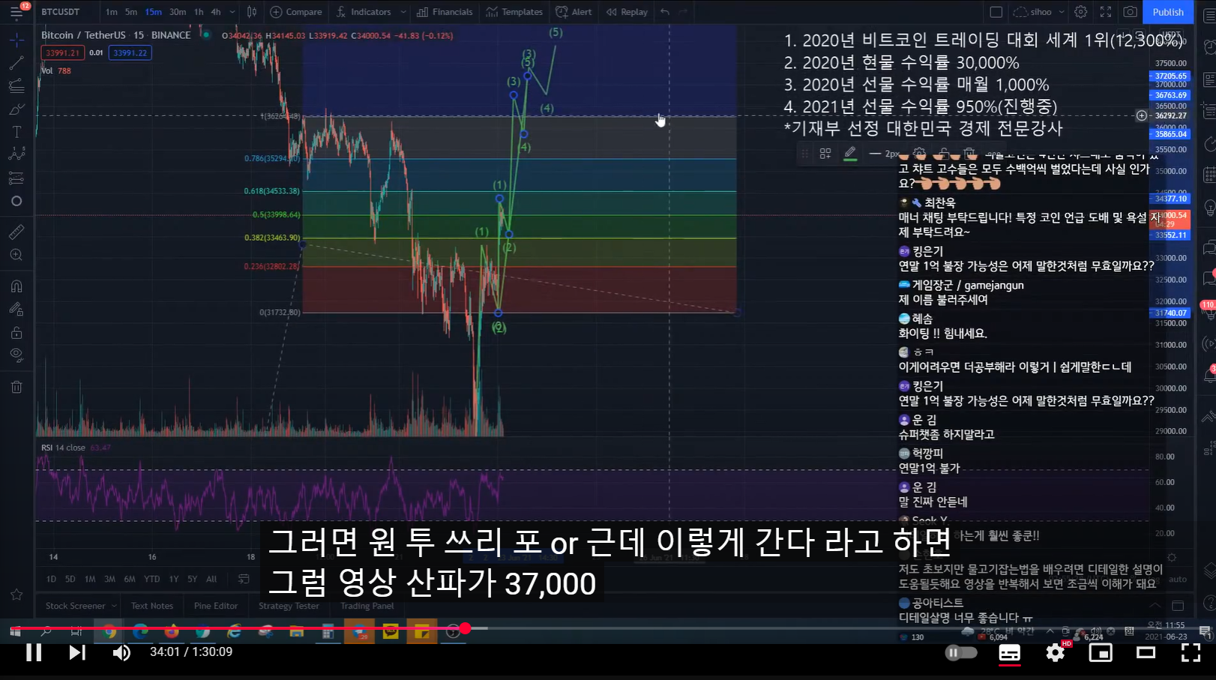Viewport: 1216px width, 680px height.
Task: Click the undo arrow in toolbar
Action: click(x=665, y=12)
